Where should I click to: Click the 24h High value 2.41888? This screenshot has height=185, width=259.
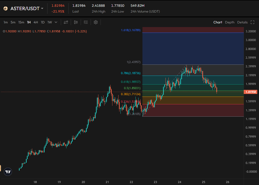click(98, 6)
